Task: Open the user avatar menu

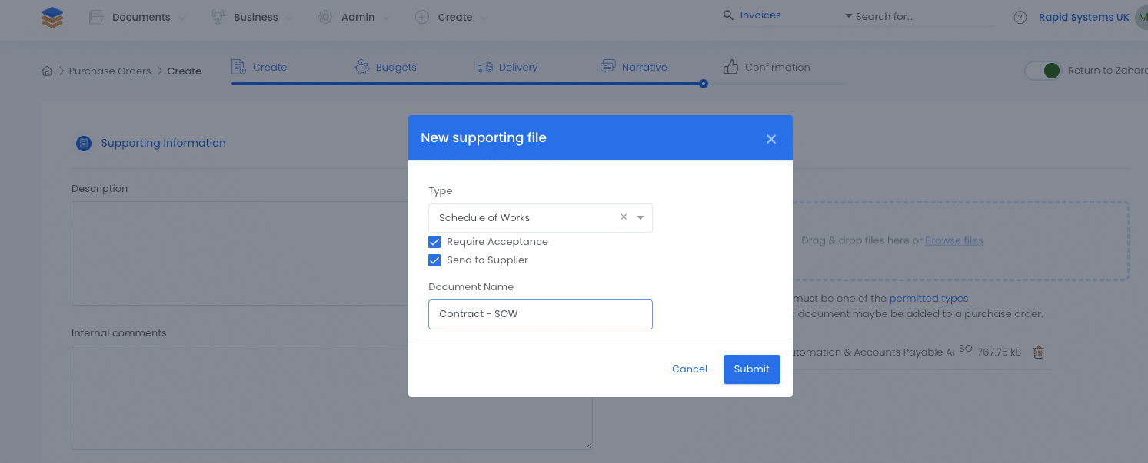Action: pyautogui.click(x=1141, y=17)
